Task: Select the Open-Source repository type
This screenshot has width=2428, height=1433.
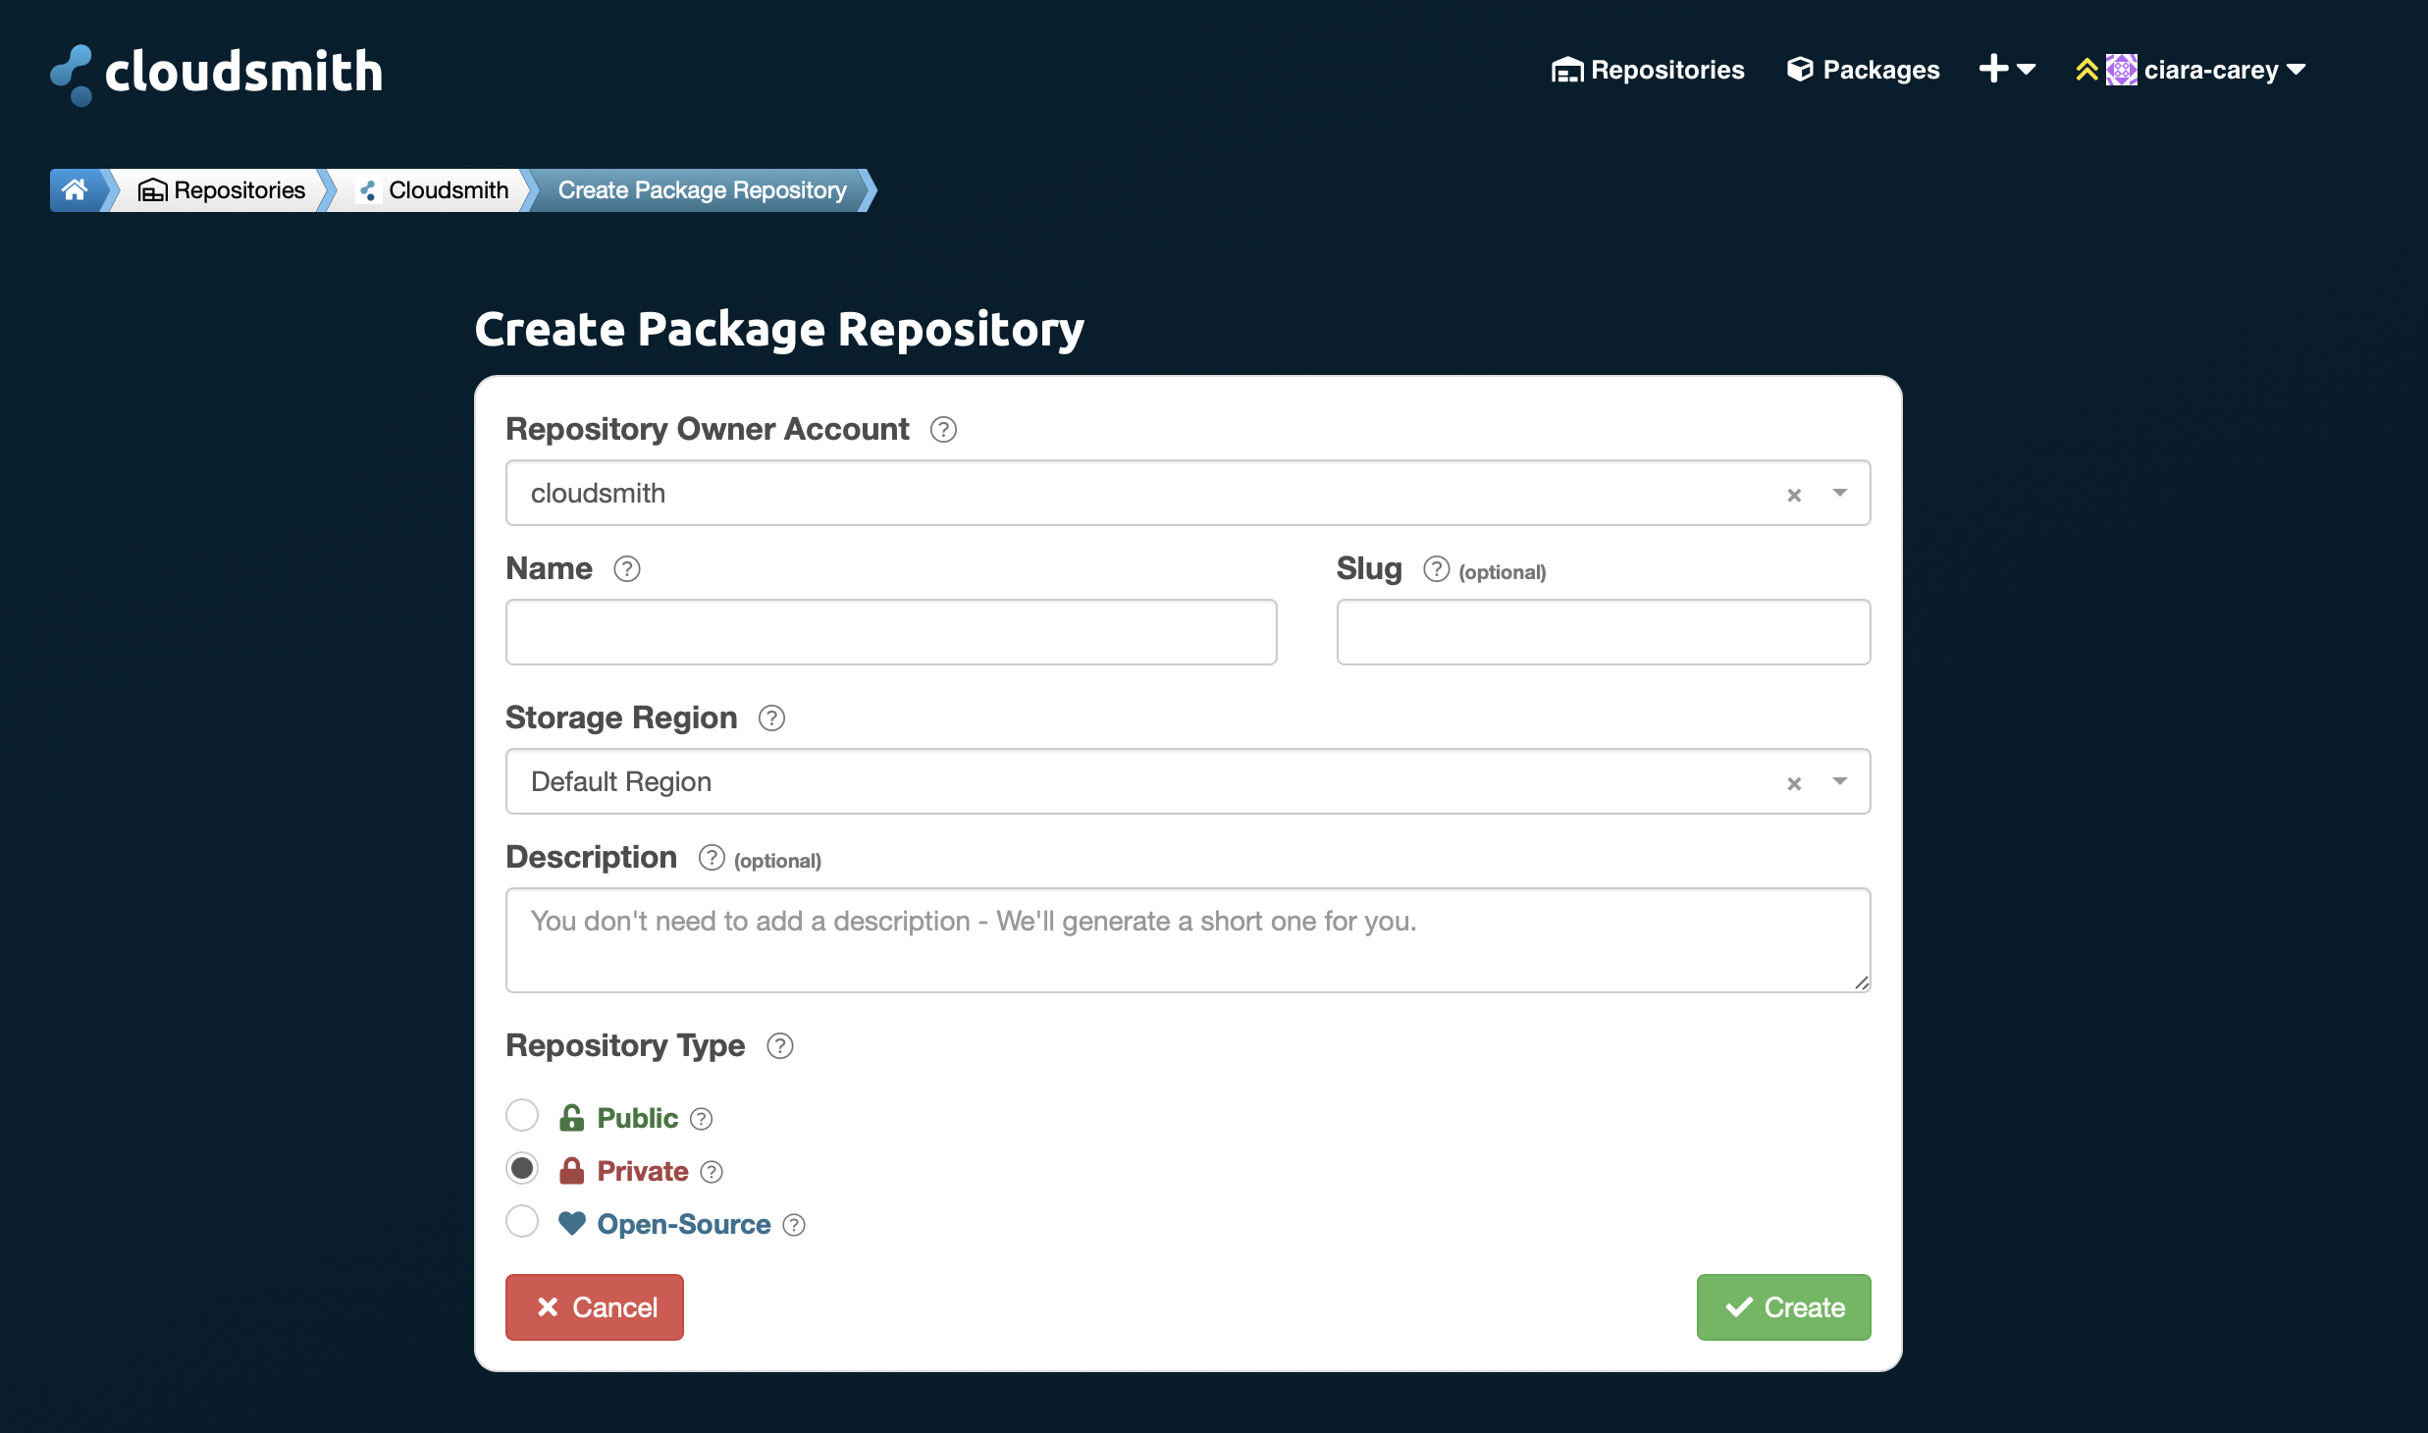Action: tap(521, 1221)
